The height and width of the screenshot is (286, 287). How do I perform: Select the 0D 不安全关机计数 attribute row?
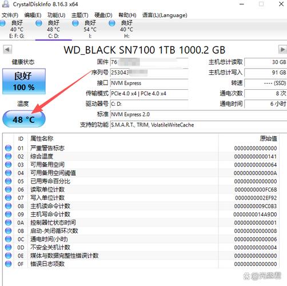(141, 248)
